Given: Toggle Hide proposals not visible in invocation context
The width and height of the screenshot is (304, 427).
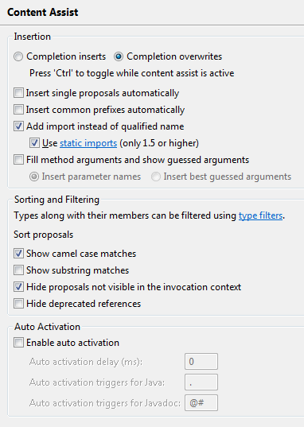Looking at the screenshot, I should coord(18,287).
